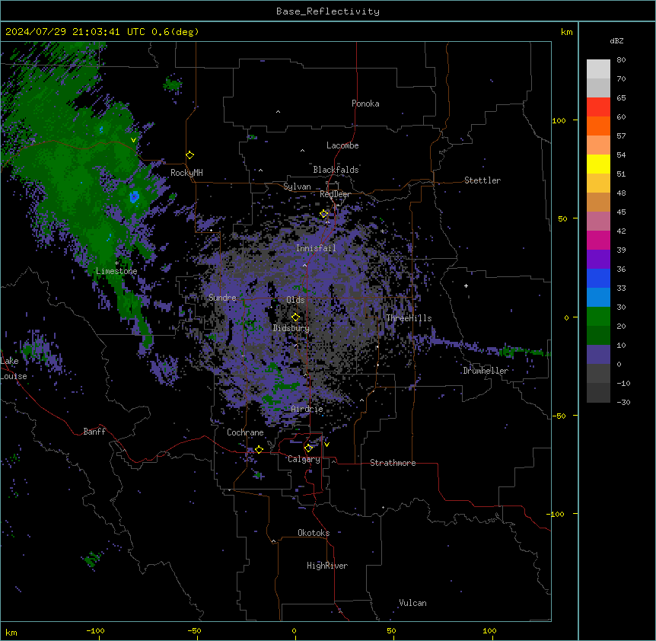Click the Okotoks city label
656x641 pixels.
pyautogui.click(x=314, y=533)
